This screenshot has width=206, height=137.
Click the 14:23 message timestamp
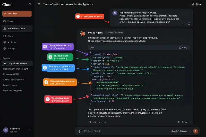tap(184, 24)
